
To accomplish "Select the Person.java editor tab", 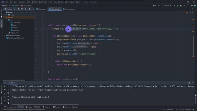I will (54, 9).
